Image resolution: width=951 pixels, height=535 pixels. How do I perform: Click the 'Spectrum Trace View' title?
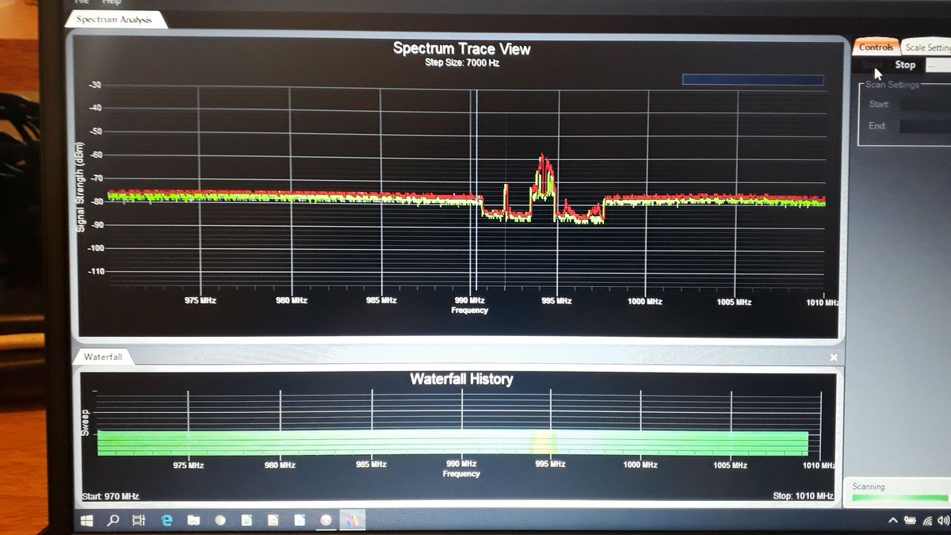[x=462, y=48]
